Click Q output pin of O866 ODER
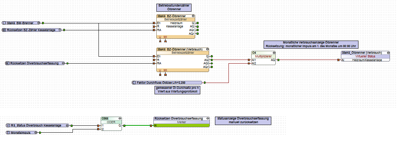The height and width of the screenshot is (155, 398). click(x=124, y=125)
